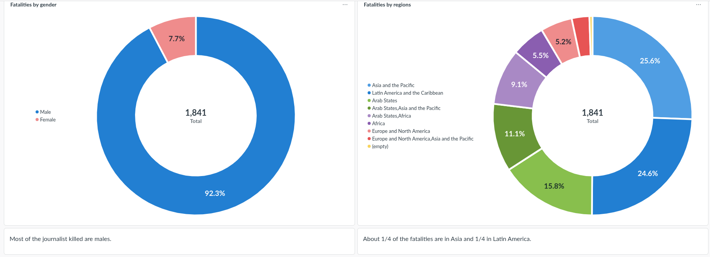Select the (empty) legend entry
This screenshot has width=710, height=257.
380,146
